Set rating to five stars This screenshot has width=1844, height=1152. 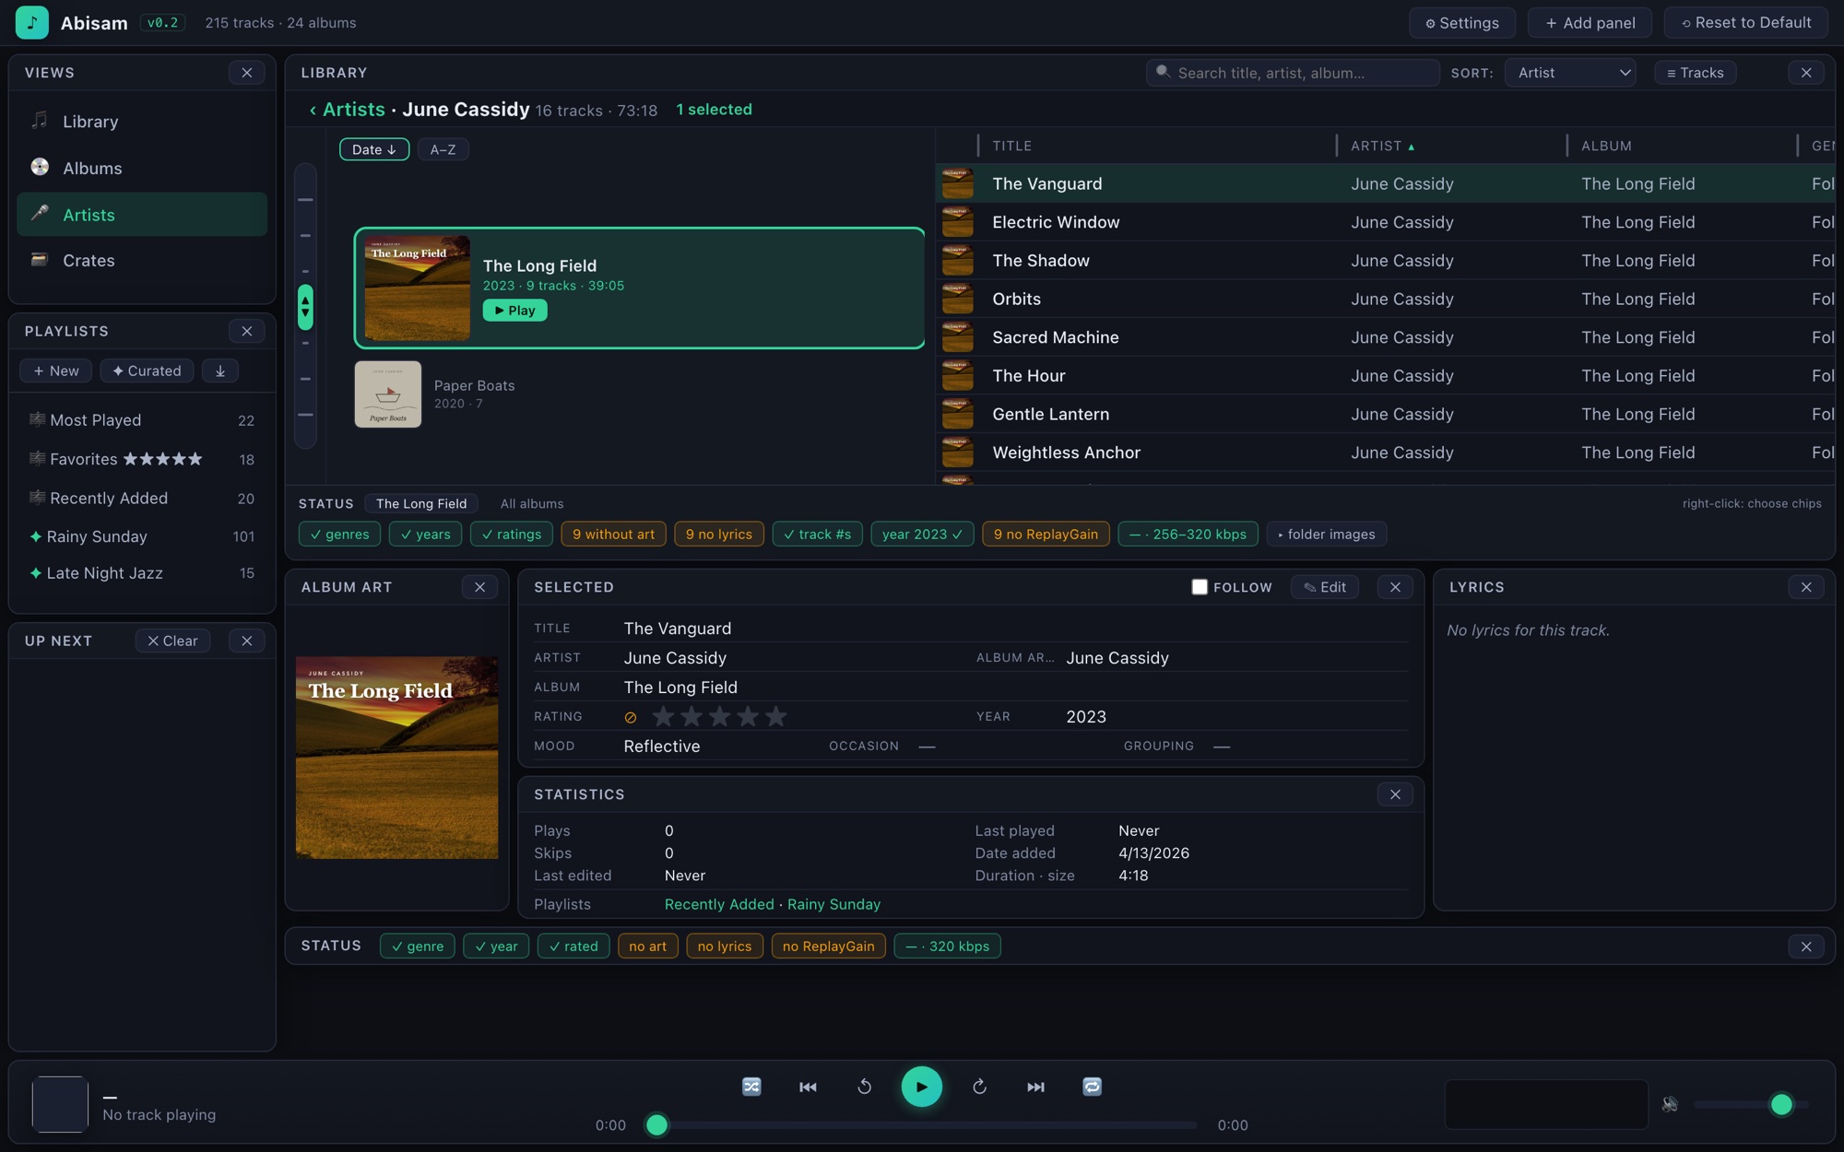[776, 716]
